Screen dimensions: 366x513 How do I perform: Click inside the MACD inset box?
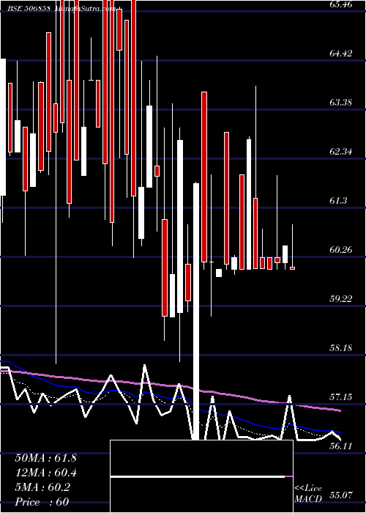coord(201,476)
